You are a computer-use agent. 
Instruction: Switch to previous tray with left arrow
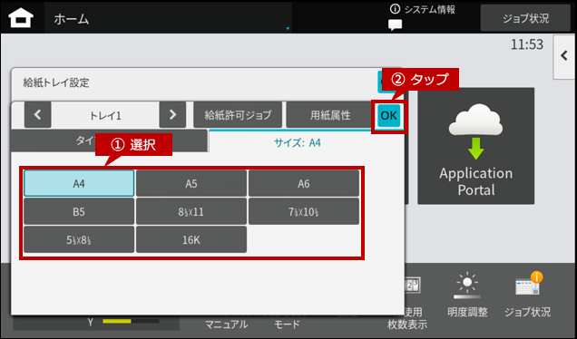point(37,115)
